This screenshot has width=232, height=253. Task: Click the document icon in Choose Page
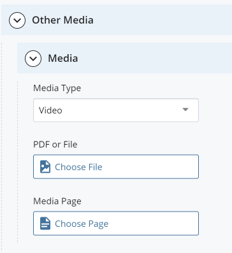point(45,223)
